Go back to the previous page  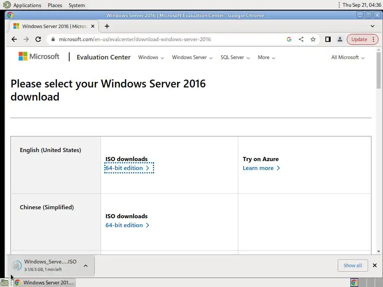[x=14, y=39]
